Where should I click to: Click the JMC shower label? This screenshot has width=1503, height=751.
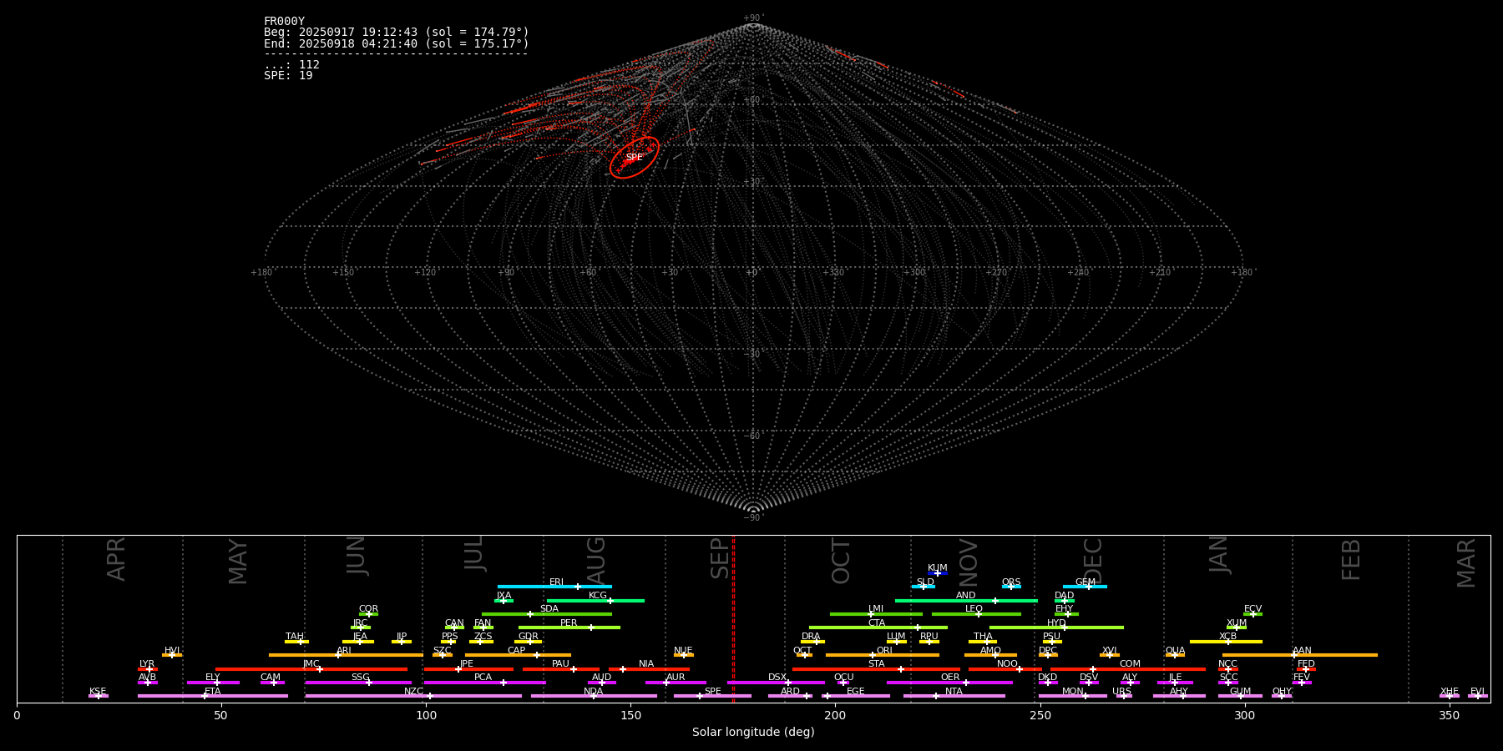(311, 664)
